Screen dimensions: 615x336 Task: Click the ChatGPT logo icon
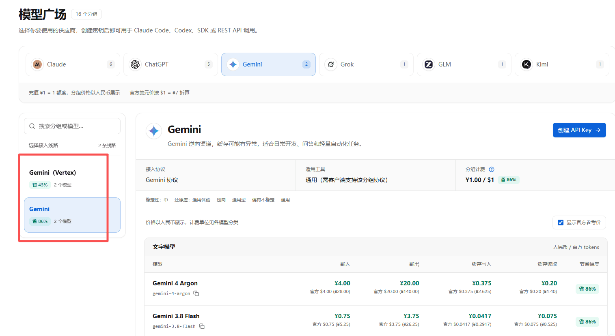point(135,64)
